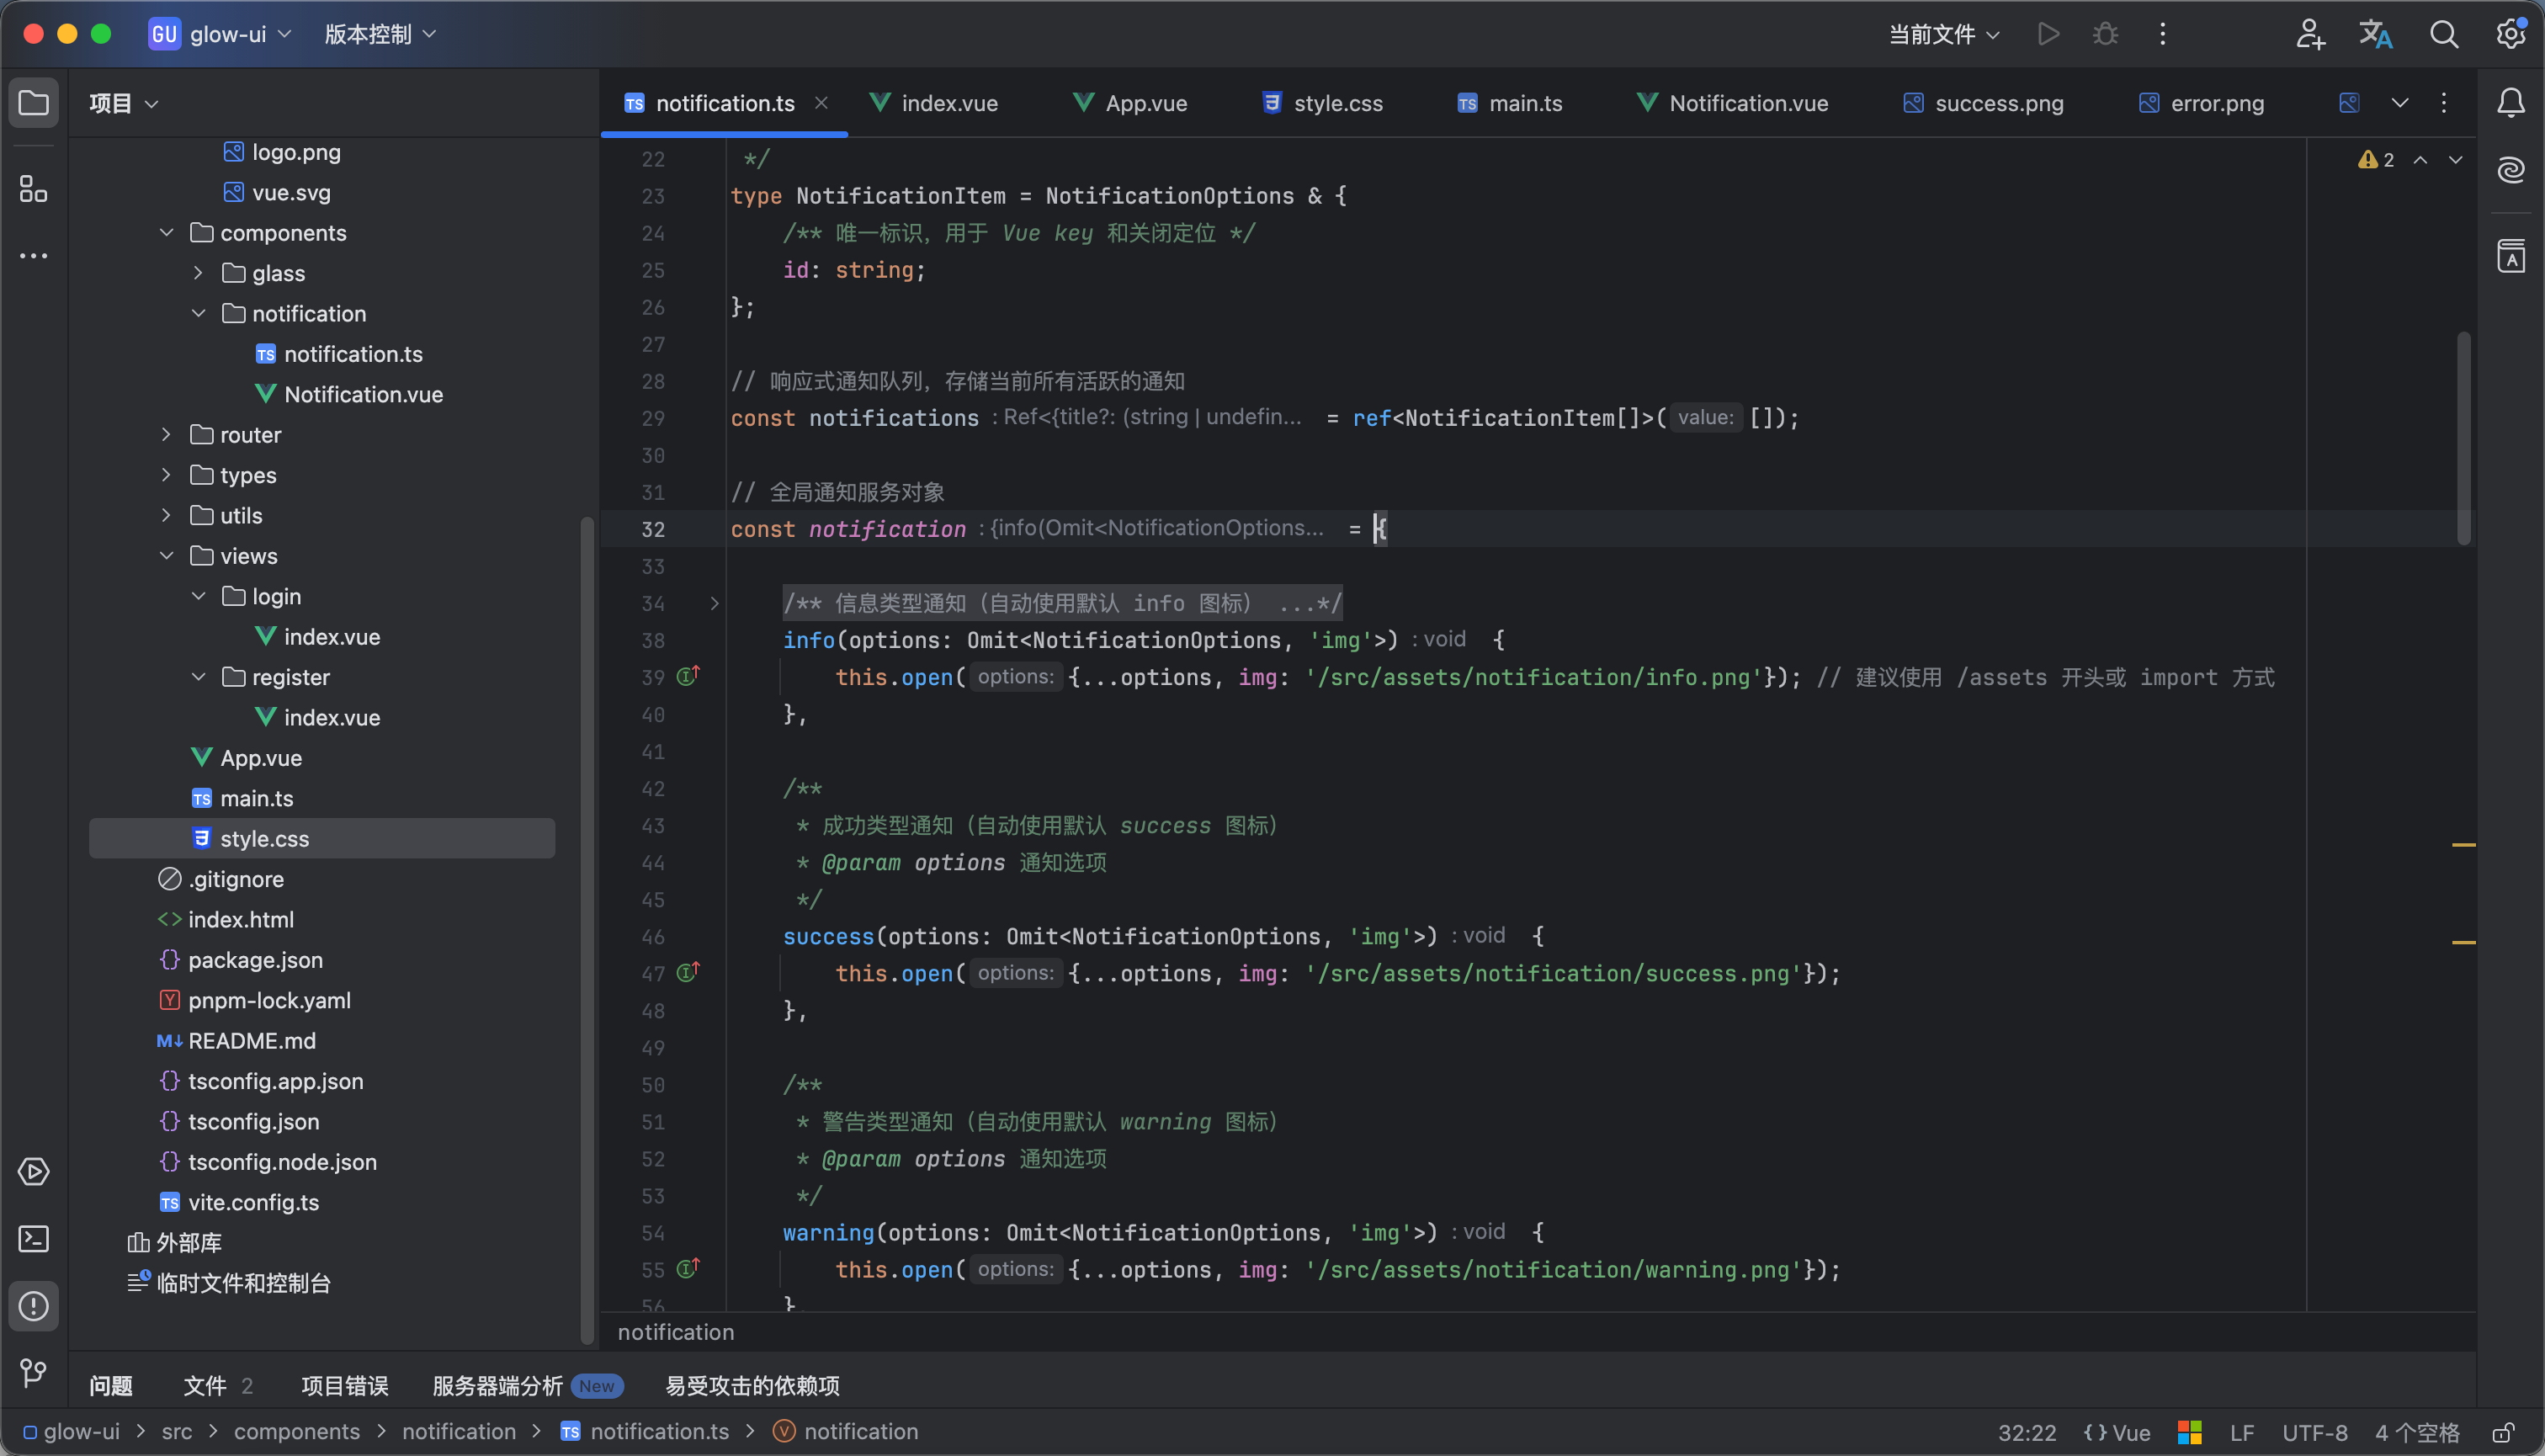
Task: Open the Structure tool window icon
Action: (33, 188)
